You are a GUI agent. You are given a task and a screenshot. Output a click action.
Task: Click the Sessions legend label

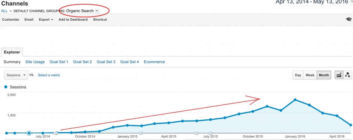coord(18,87)
